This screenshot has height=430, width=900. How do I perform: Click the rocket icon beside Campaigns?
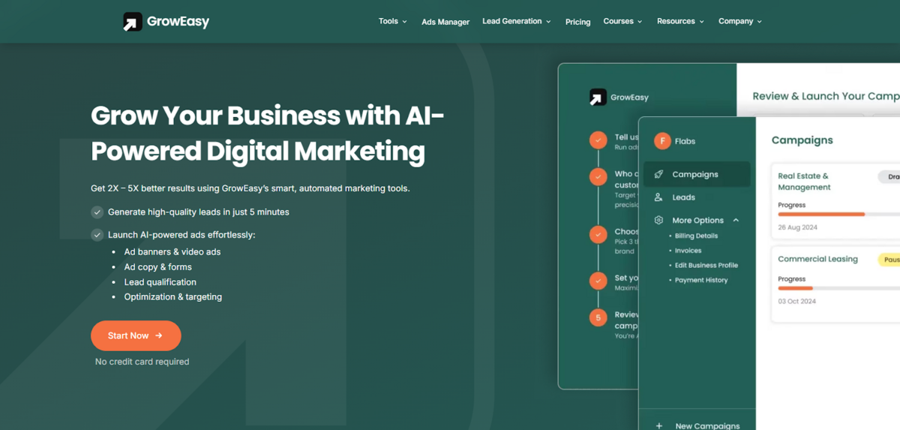(x=658, y=174)
